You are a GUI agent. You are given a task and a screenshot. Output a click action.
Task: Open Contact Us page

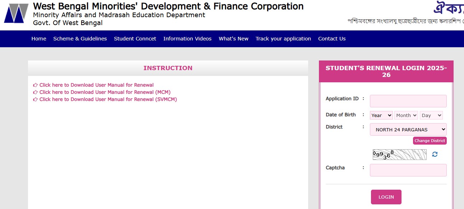332,39
